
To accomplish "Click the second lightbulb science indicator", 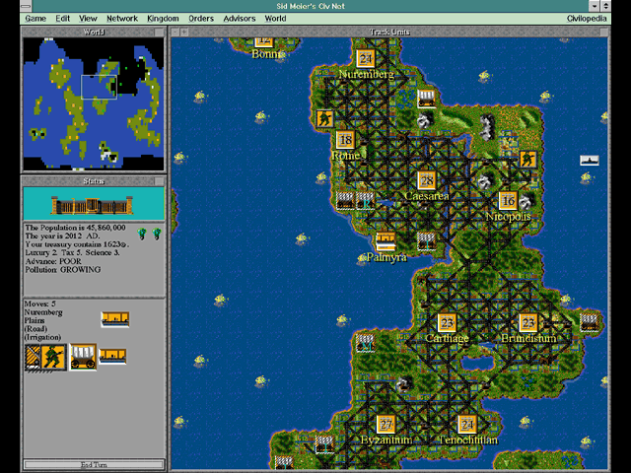I will (x=157, y=234).
